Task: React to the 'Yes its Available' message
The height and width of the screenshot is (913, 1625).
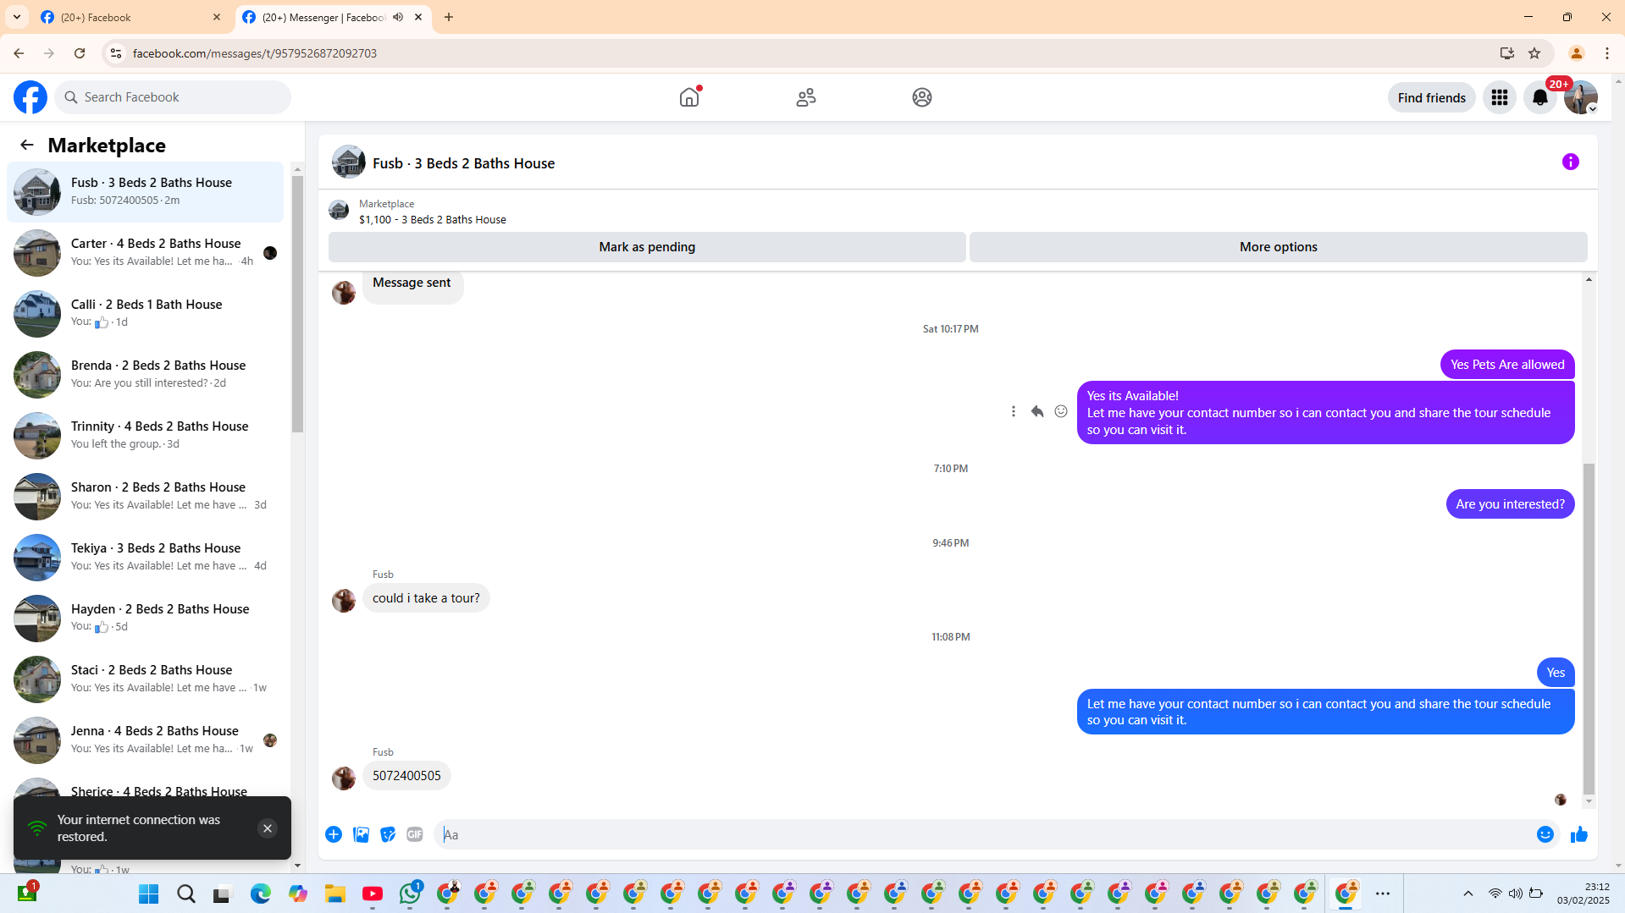Action: point(1061,411)
